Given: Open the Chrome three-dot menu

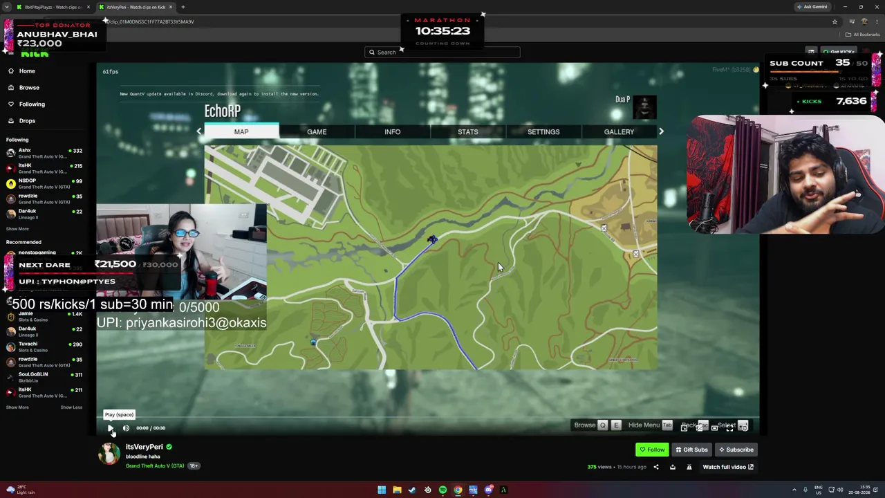Looking at the screenshot, I should pos(877,21).
